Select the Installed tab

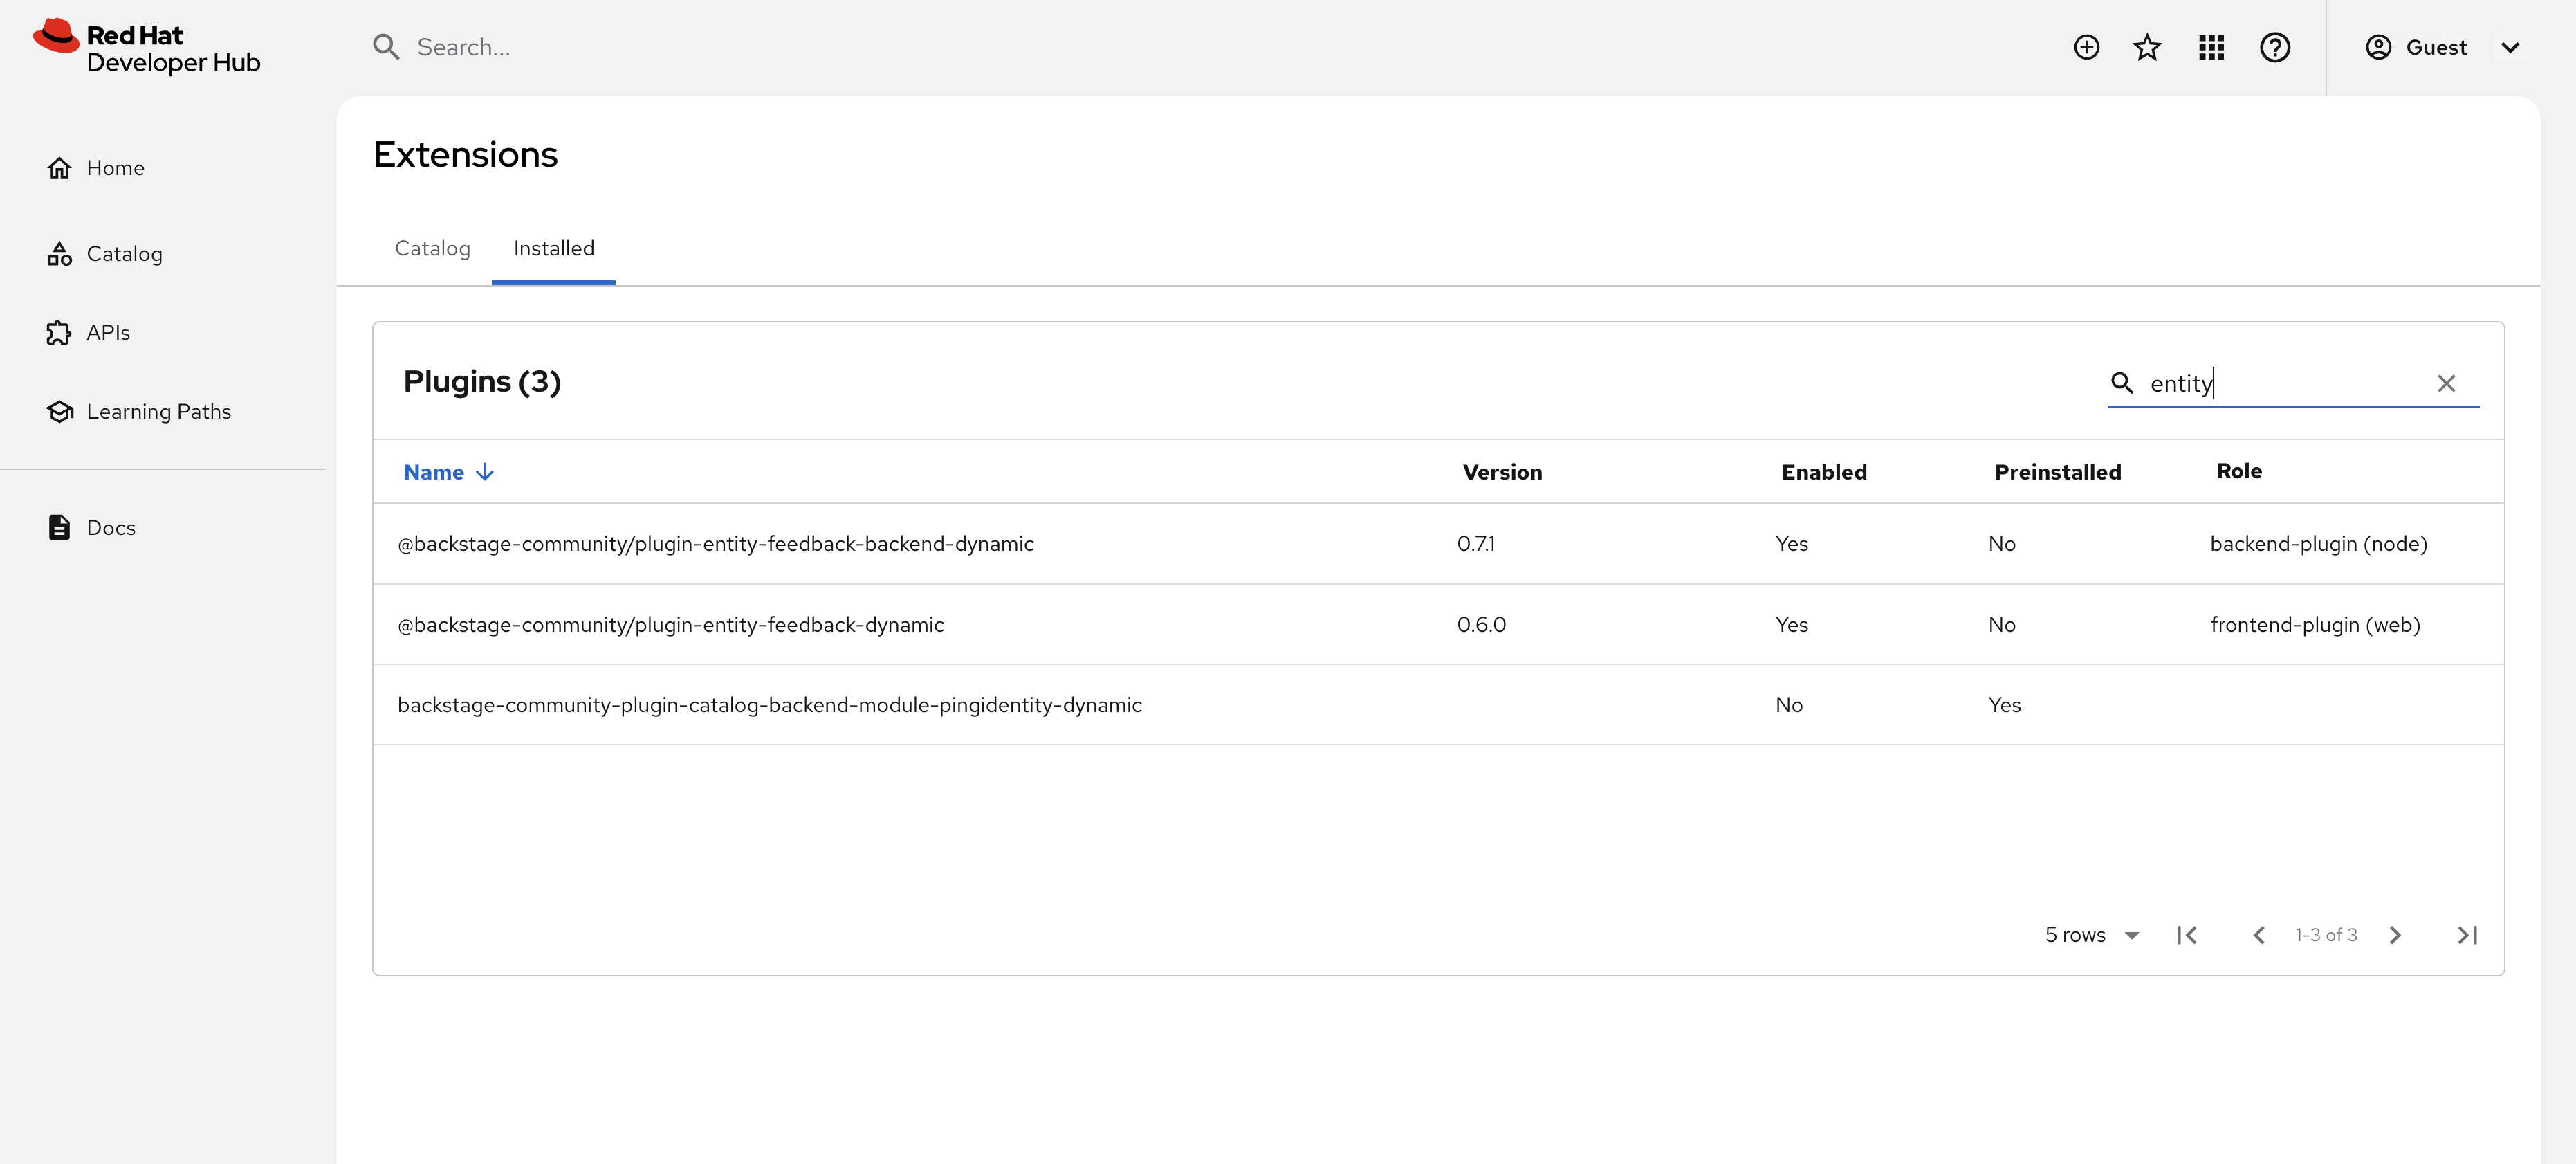(x=553, y=248)
